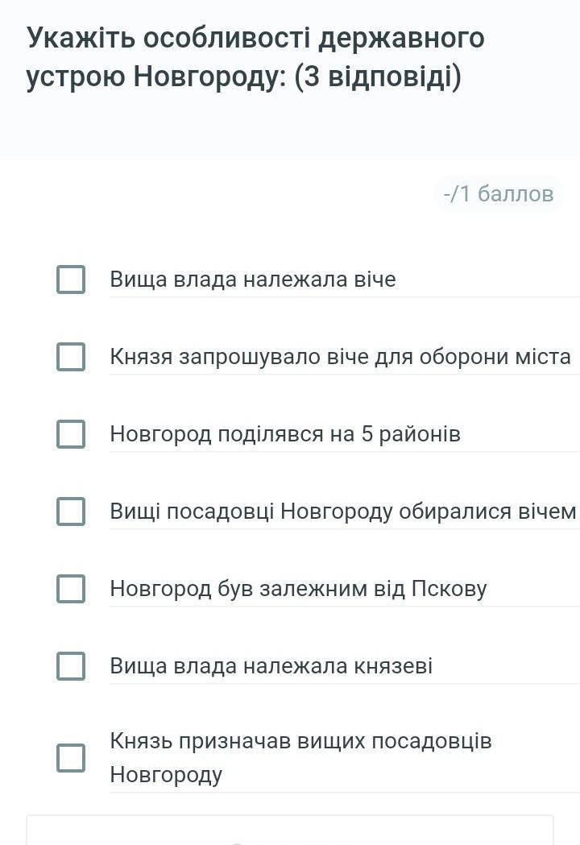Screen dimensions: 580x845
Task: Click the text 'Князь призначав вищих посадовців Новгороду'
Action: pyautogui.click(x=300, y=757)
